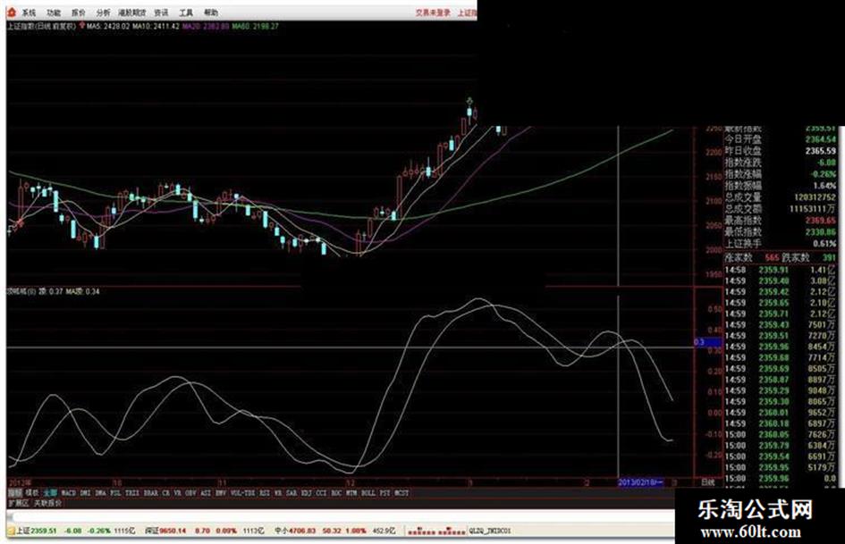Select the highlighted 全部 tab
This screenshot has width=845, height=544.
[50, 493]
